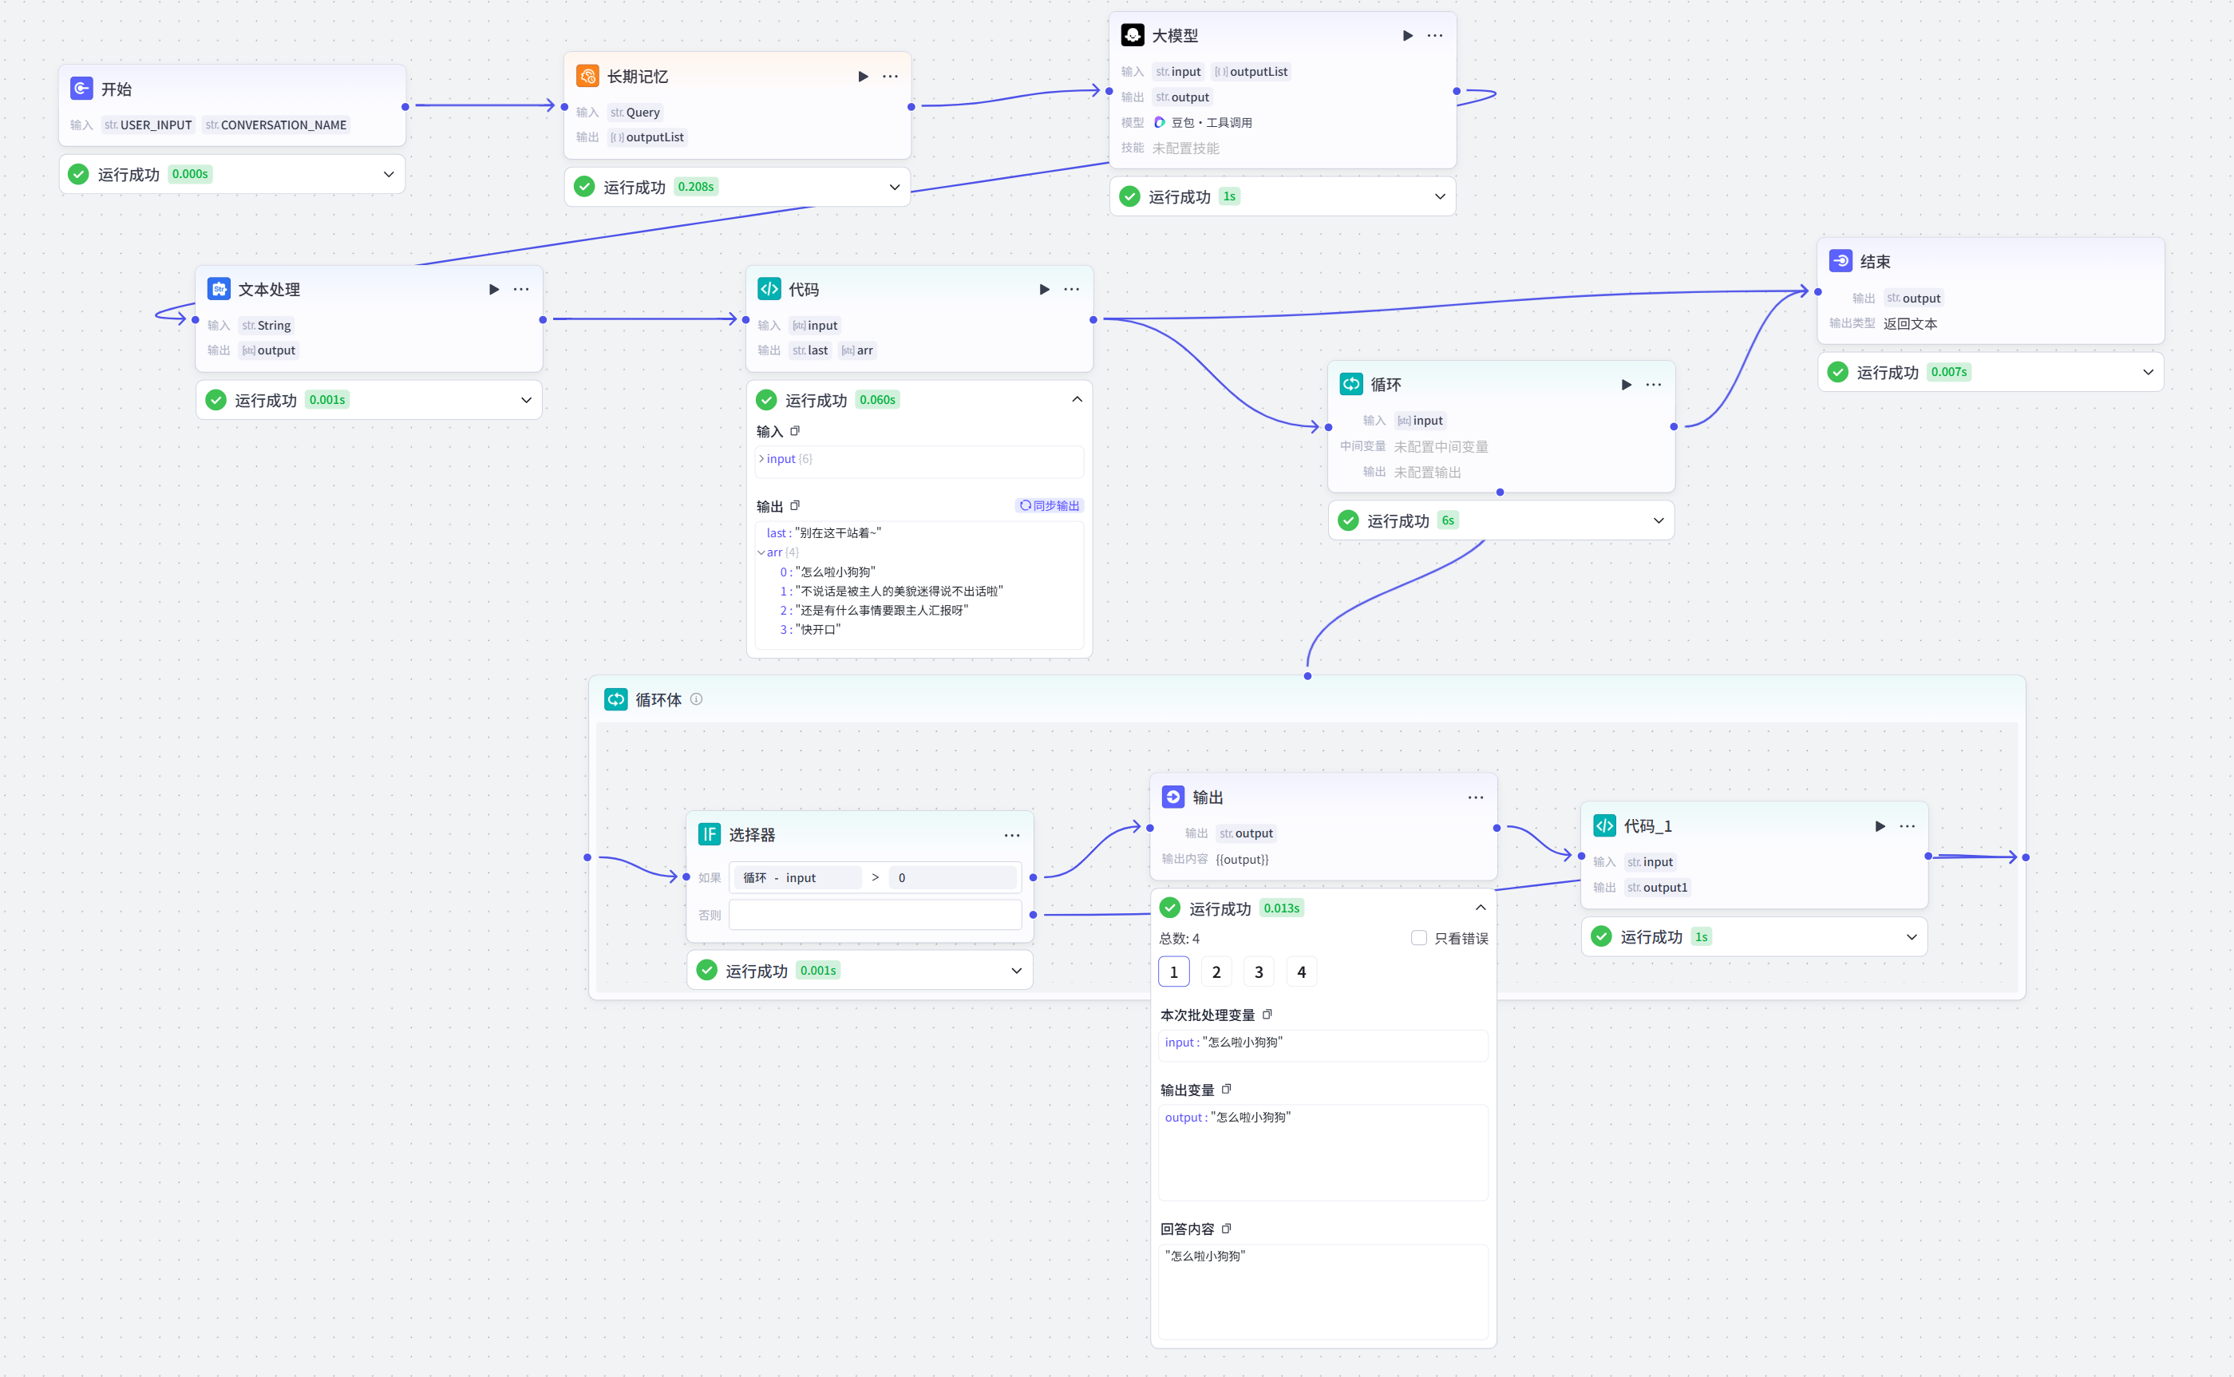Open the 长期记忆 node more-options menu

[890, 77]
